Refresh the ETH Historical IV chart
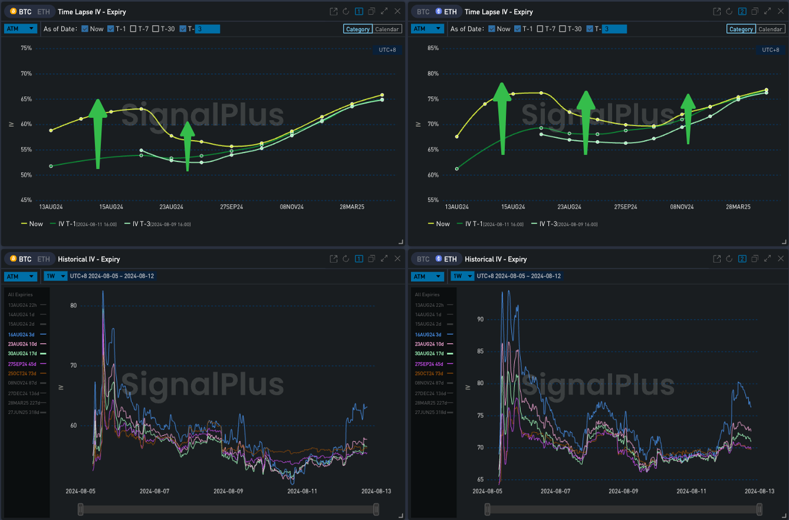Viewport: 789px width, 520px height. point(730,259)
